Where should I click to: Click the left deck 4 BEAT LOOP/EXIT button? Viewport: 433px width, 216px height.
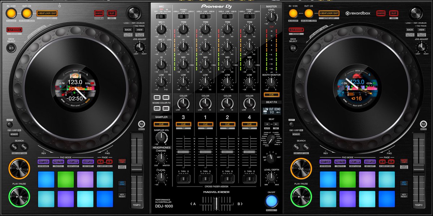point(47,13)
